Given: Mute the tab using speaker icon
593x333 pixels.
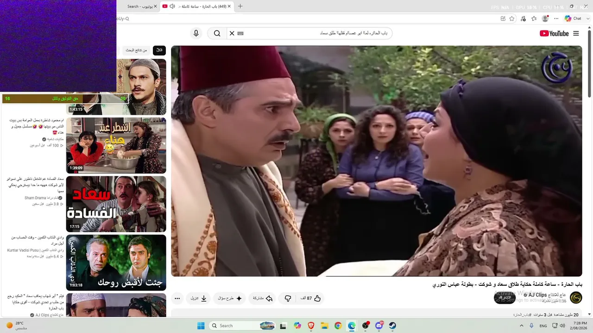Looking at the screenshot, I should (x=172, y=6).
